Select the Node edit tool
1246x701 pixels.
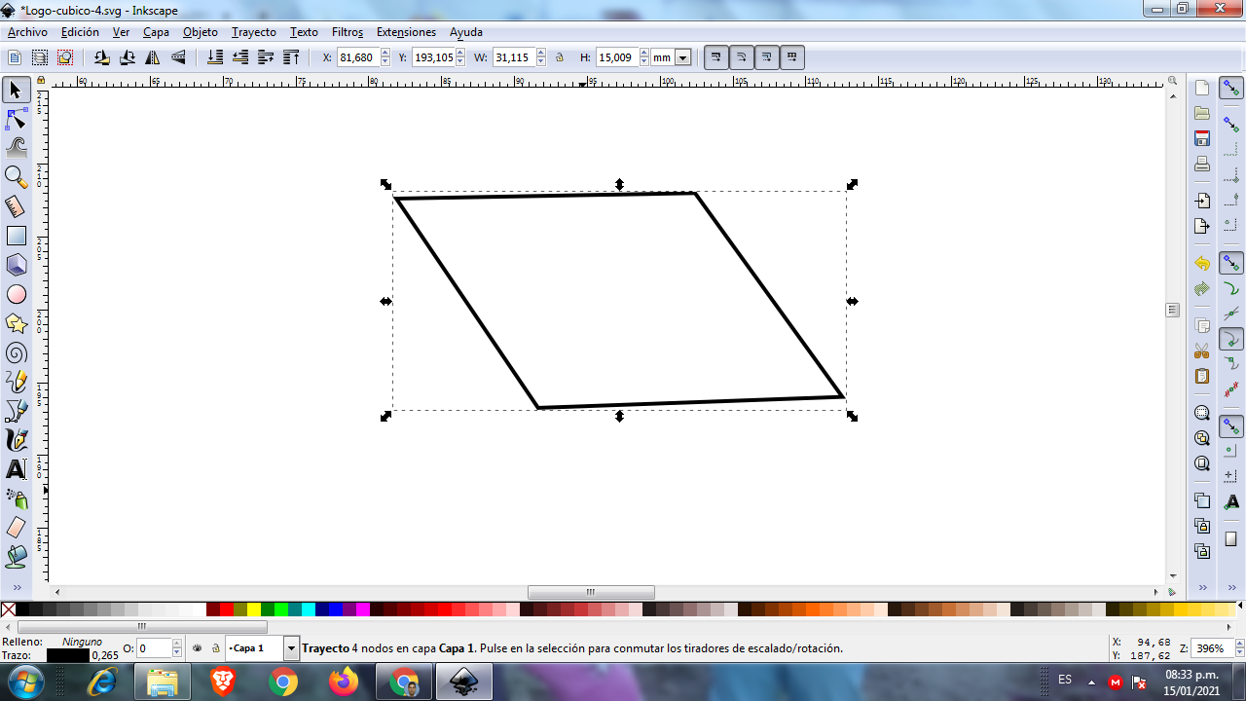[x=16, y=120]
